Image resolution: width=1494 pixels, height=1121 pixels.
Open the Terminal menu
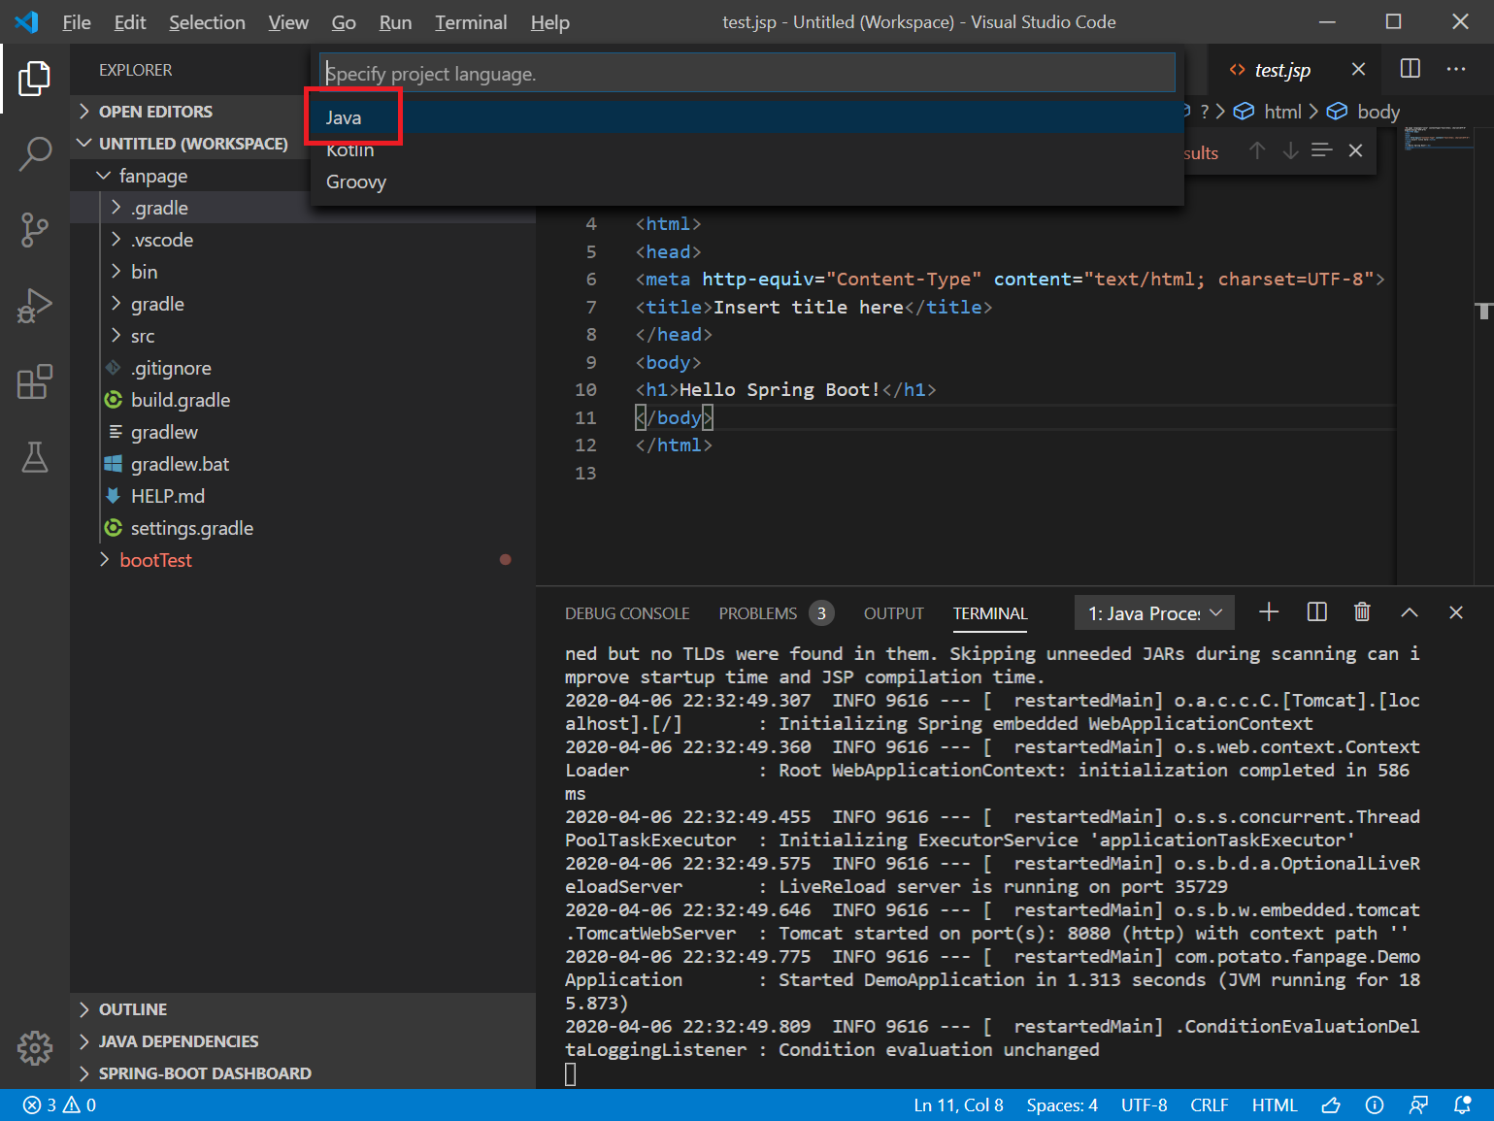click(x=471, y=22)
